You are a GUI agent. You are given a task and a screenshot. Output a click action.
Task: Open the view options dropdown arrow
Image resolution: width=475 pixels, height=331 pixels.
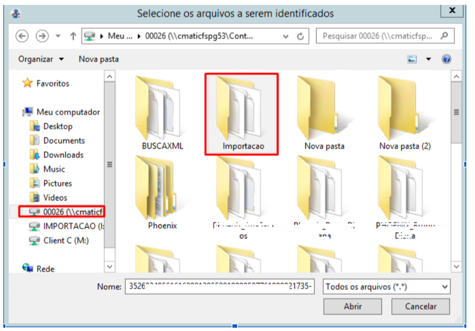click(428, 59)
